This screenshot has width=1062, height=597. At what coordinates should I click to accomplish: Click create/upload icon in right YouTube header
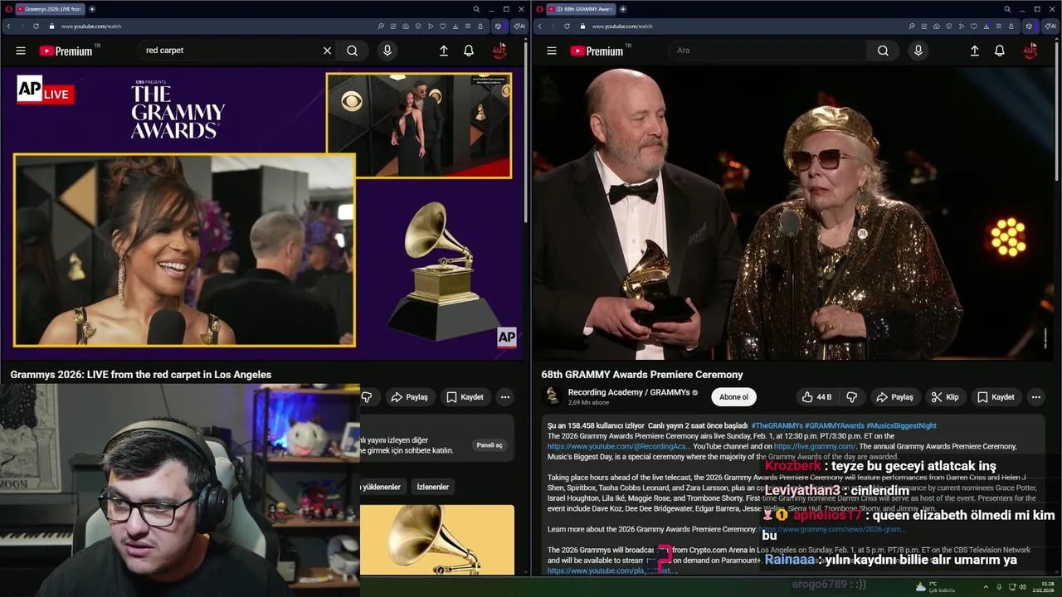coord(975,51)
